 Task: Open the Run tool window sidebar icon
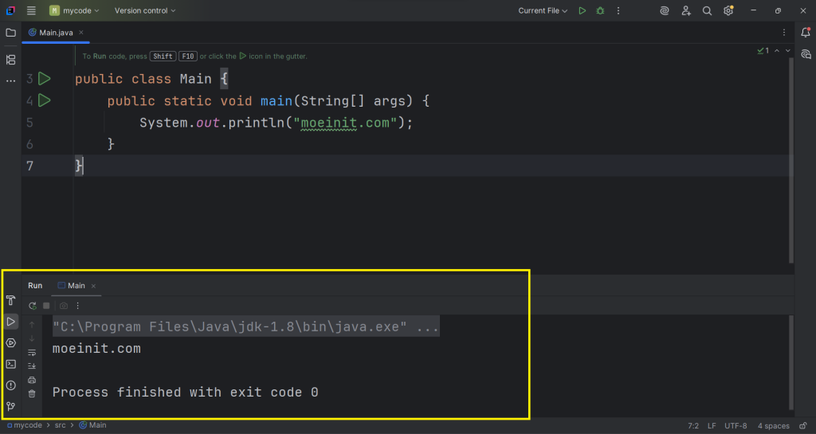pos(10,322)
